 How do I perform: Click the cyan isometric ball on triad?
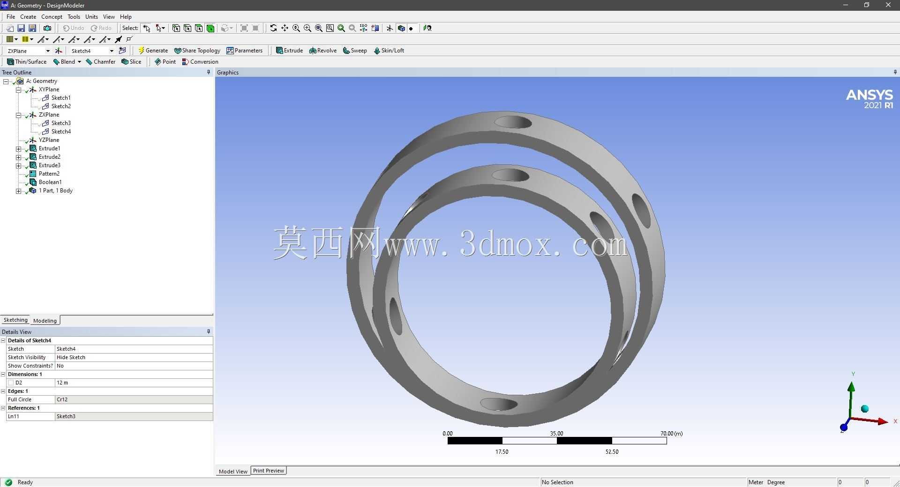pos(865,409)
